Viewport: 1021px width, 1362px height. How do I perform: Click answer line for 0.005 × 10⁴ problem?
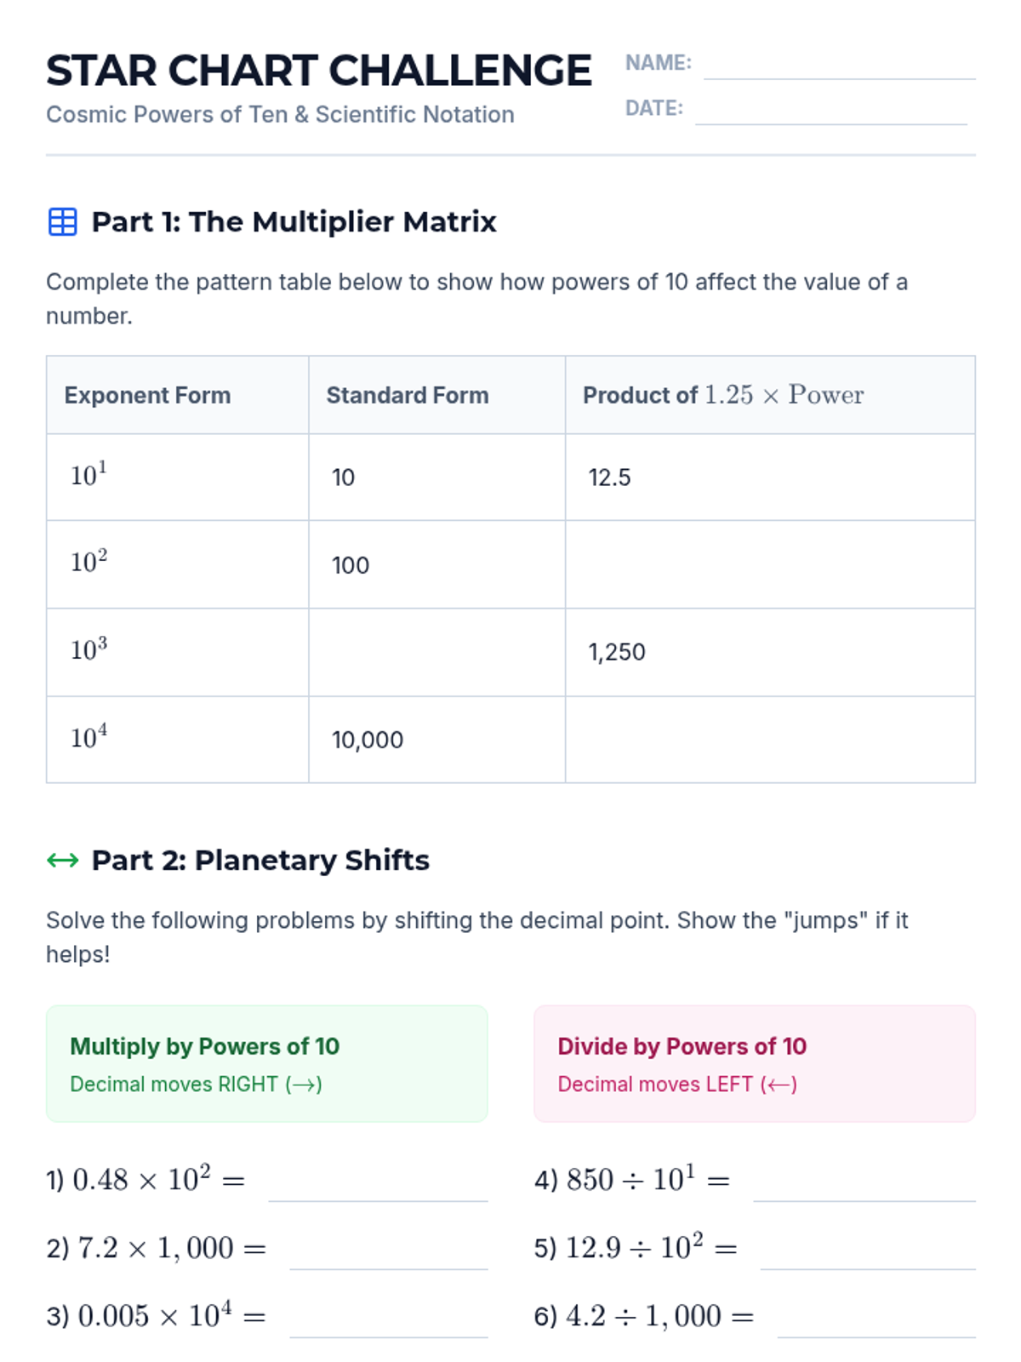(x=388, y=1323)
